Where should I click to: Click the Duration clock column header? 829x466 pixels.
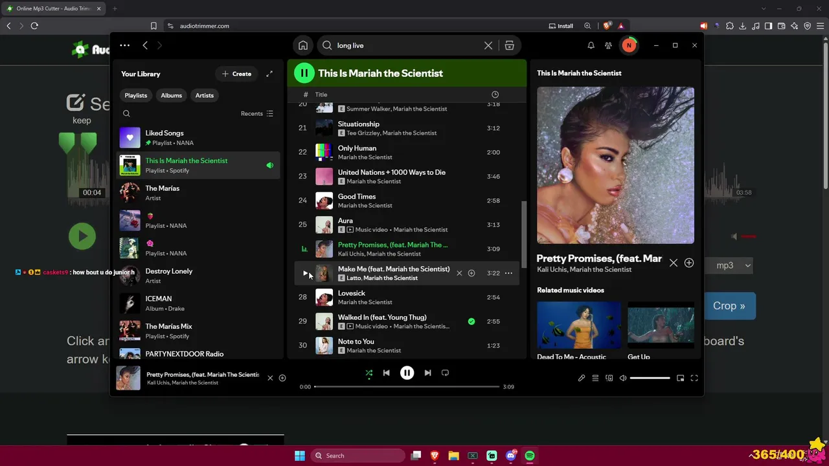click(x=495, y=94)
